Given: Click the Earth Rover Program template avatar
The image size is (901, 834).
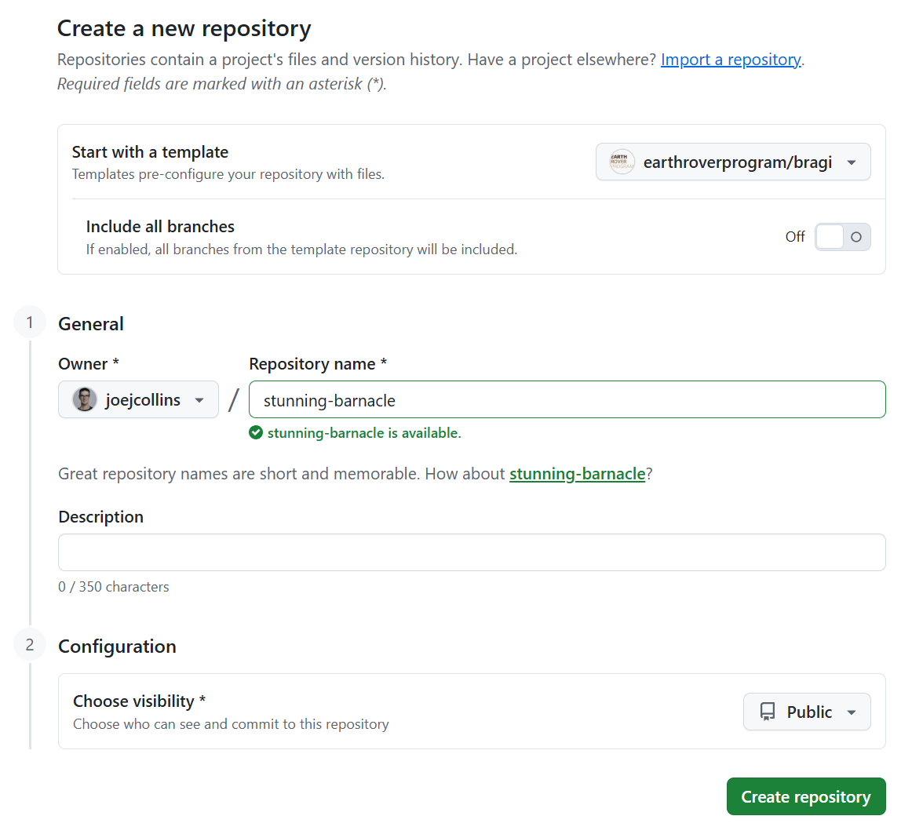Looking at the screenshot, I should click(x=622, y=162).
